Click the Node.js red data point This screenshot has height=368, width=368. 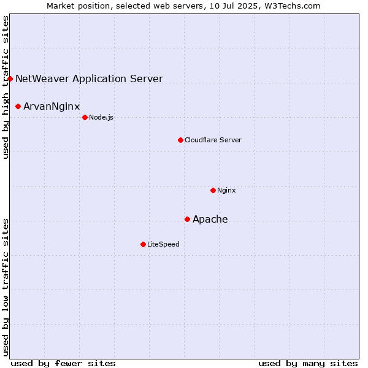[85, 117]
